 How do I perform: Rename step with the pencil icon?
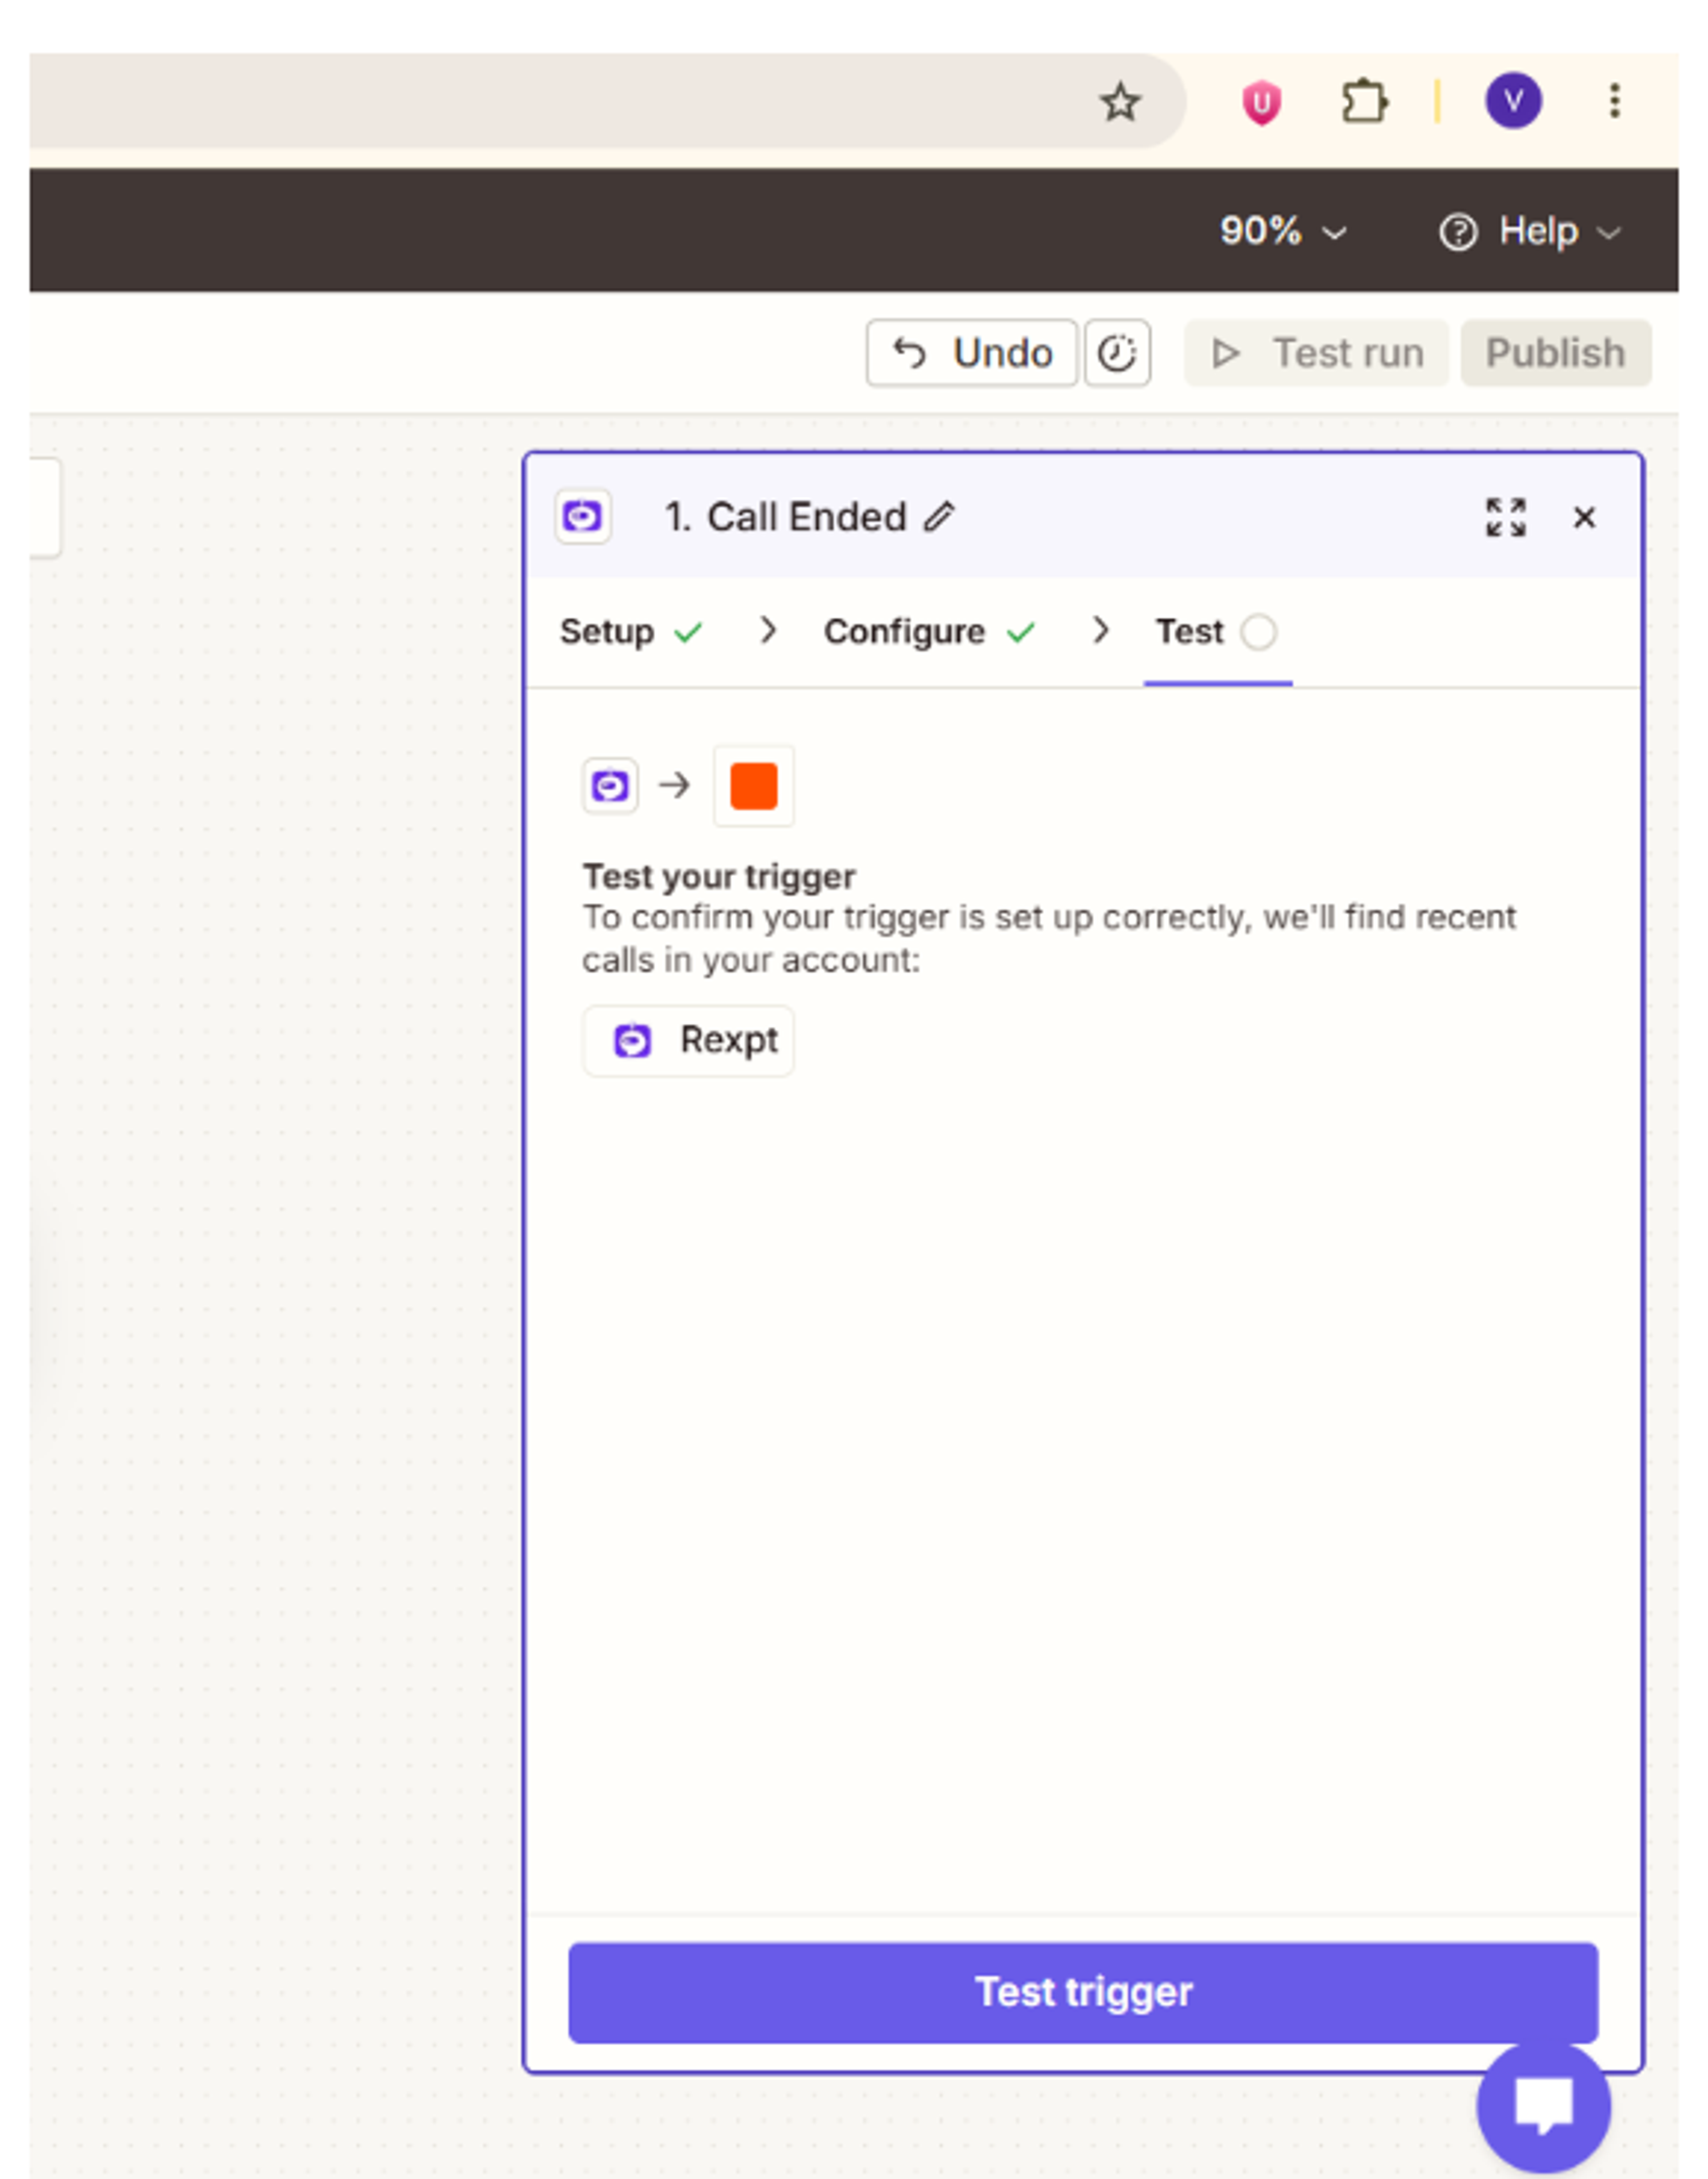coord(938,517)
